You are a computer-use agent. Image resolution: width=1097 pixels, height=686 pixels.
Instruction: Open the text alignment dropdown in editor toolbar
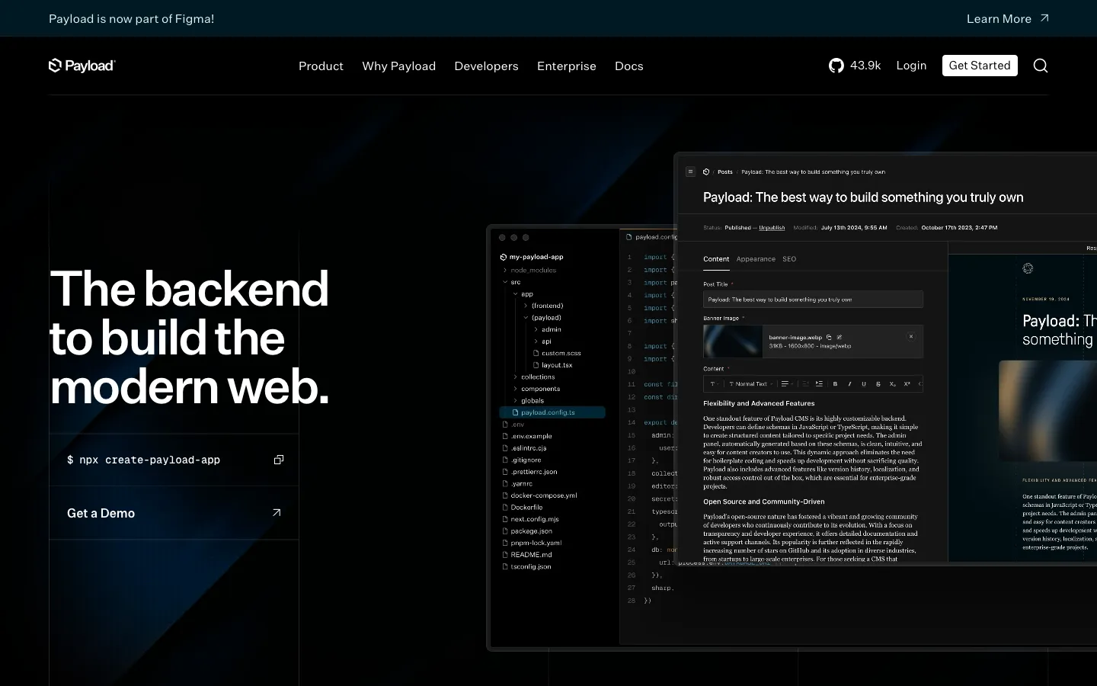[787, 384]
